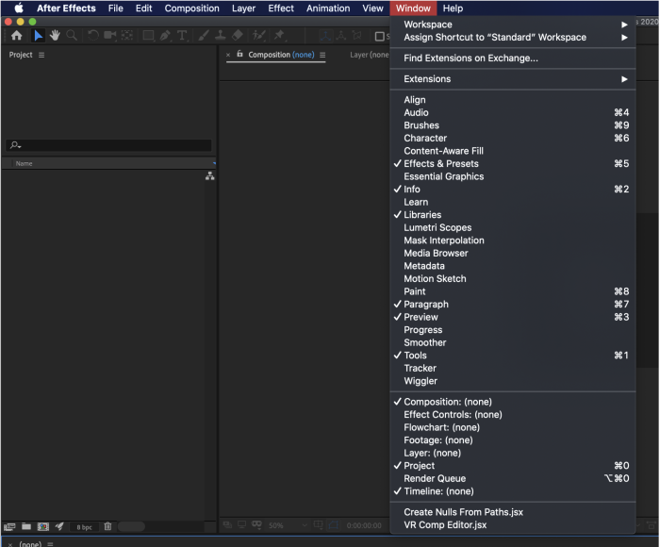Viewport: 660px width, 547px height.
Task: Select the Roto Brush tool
Action: point(258,36)
